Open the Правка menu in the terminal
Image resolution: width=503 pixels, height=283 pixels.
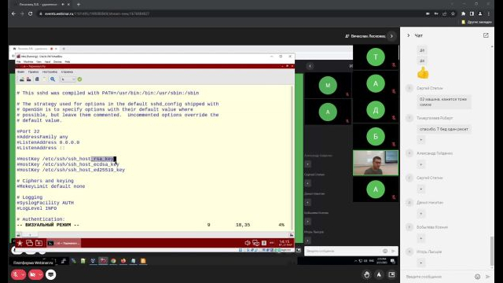[33, 72]
